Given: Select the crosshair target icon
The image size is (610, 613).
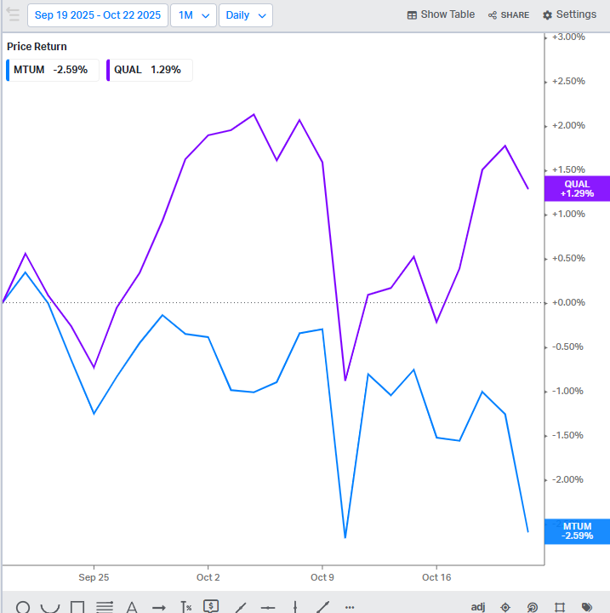Looking at the screenshot, I should (505, 607).
